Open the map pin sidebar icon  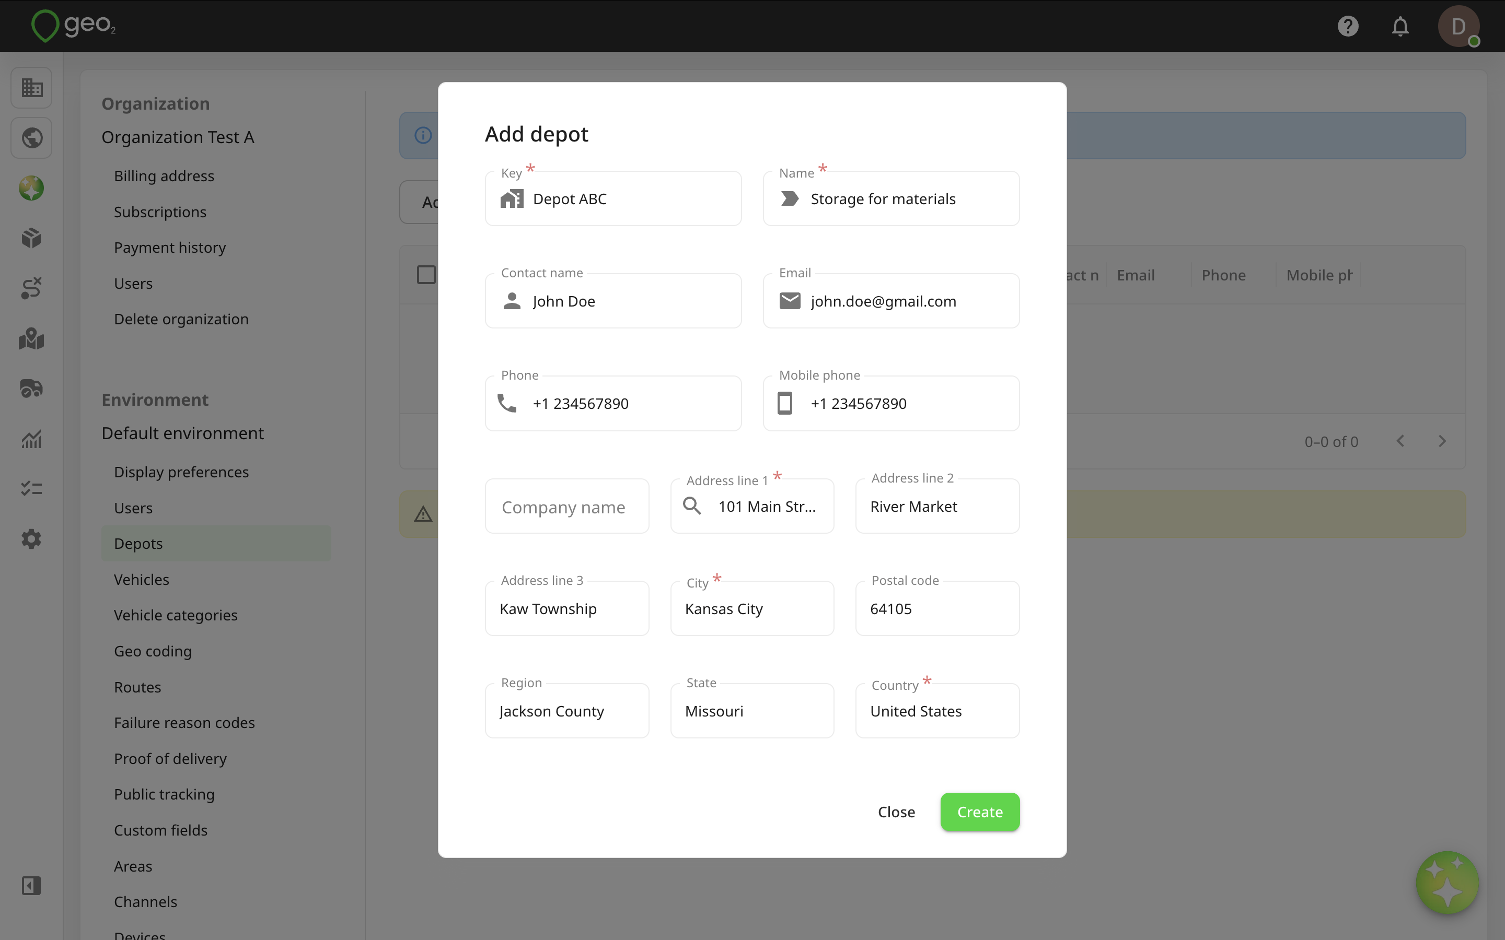tap(32, 338)
